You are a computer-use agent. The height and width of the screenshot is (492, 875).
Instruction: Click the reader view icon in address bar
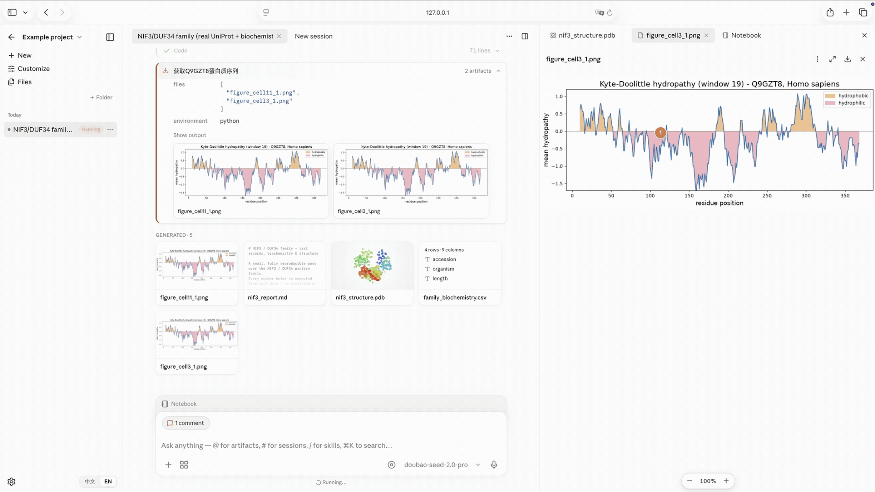coord(266,13)
